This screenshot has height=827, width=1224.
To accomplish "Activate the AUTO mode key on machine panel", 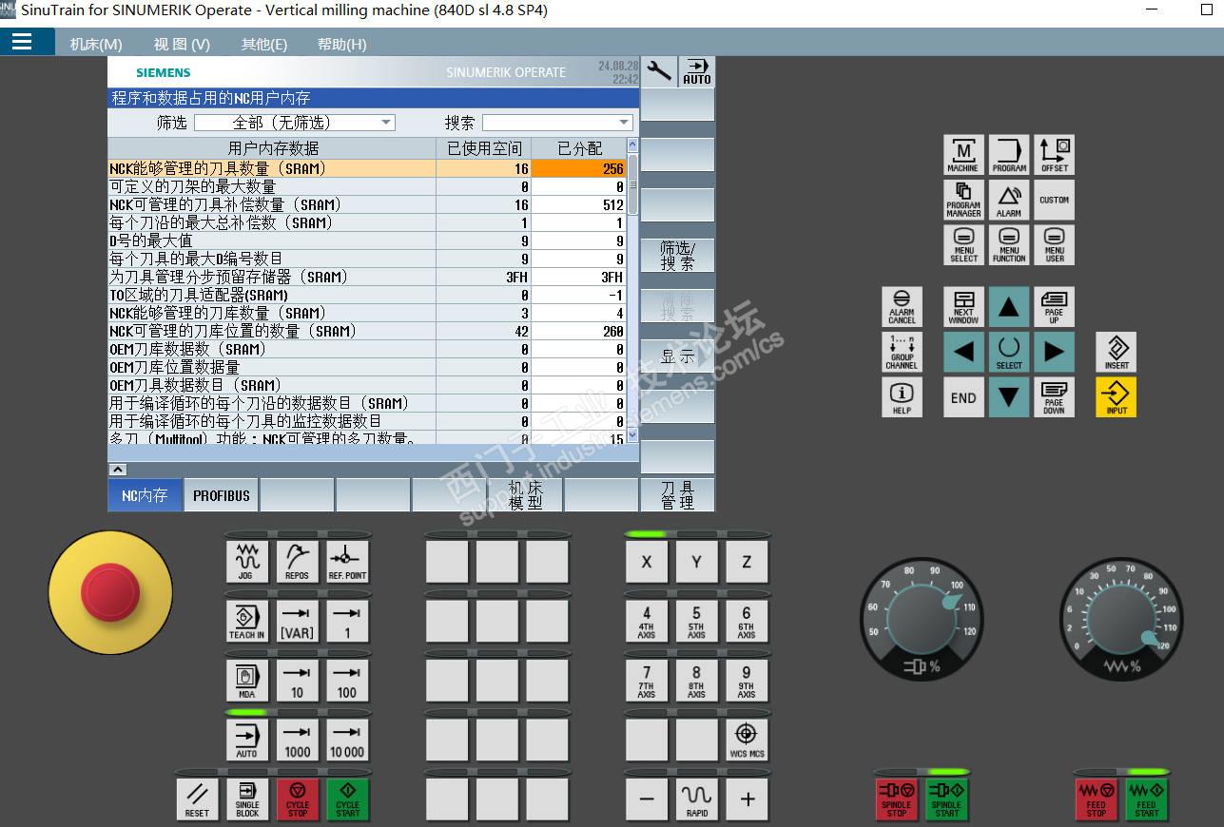I will (x=246, y=739).
